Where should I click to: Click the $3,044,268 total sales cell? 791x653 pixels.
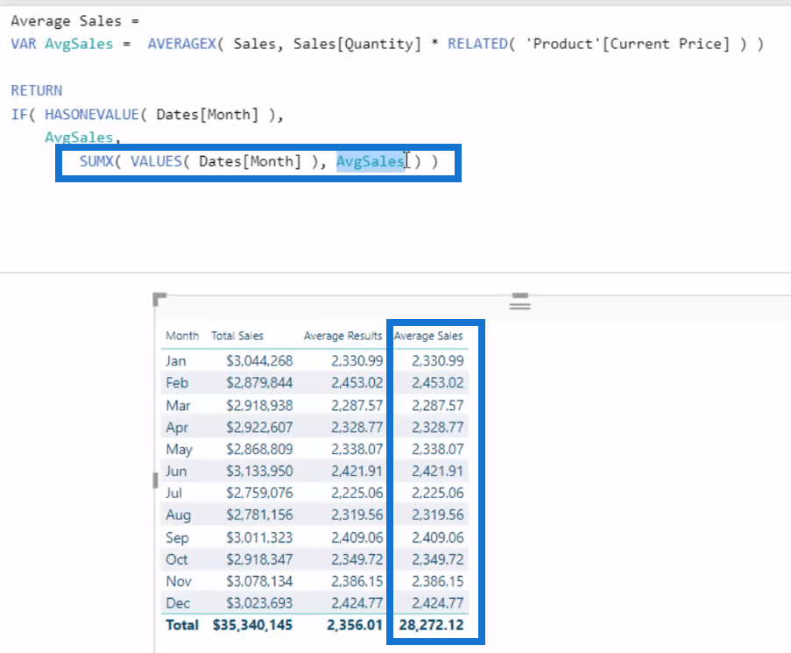(x=259, y=361)
